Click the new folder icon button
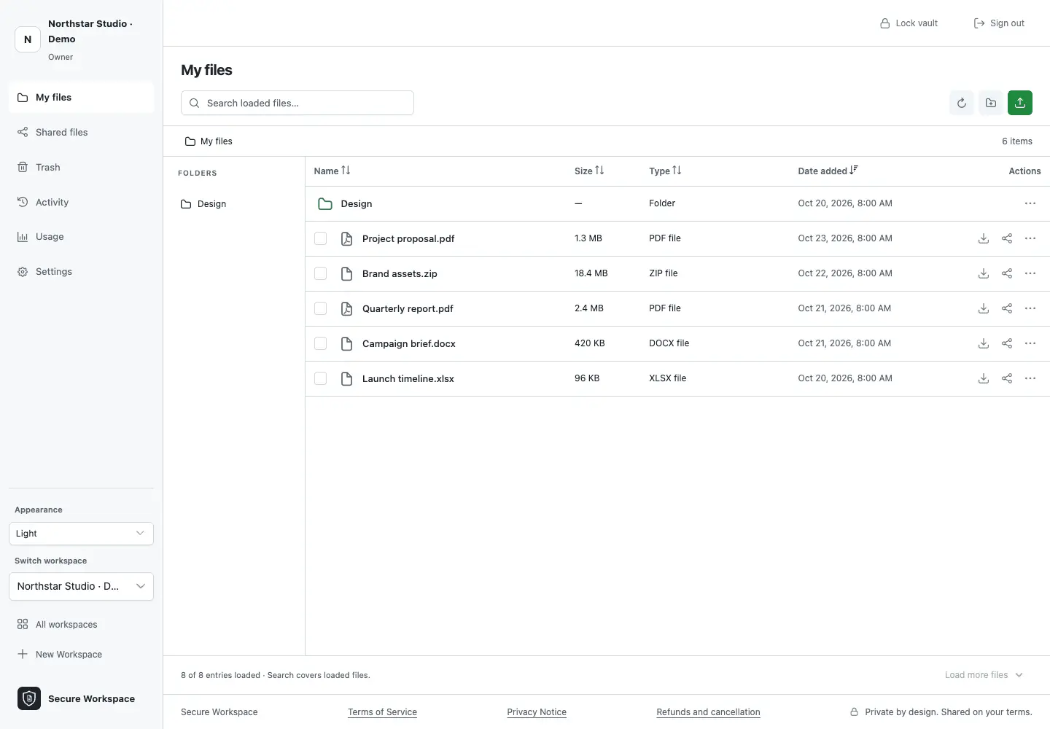 [x=991, y=103]
